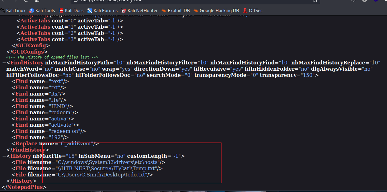Click the Find name="redeem on" line
Screen dimensions: 387x192
(49, 131)
